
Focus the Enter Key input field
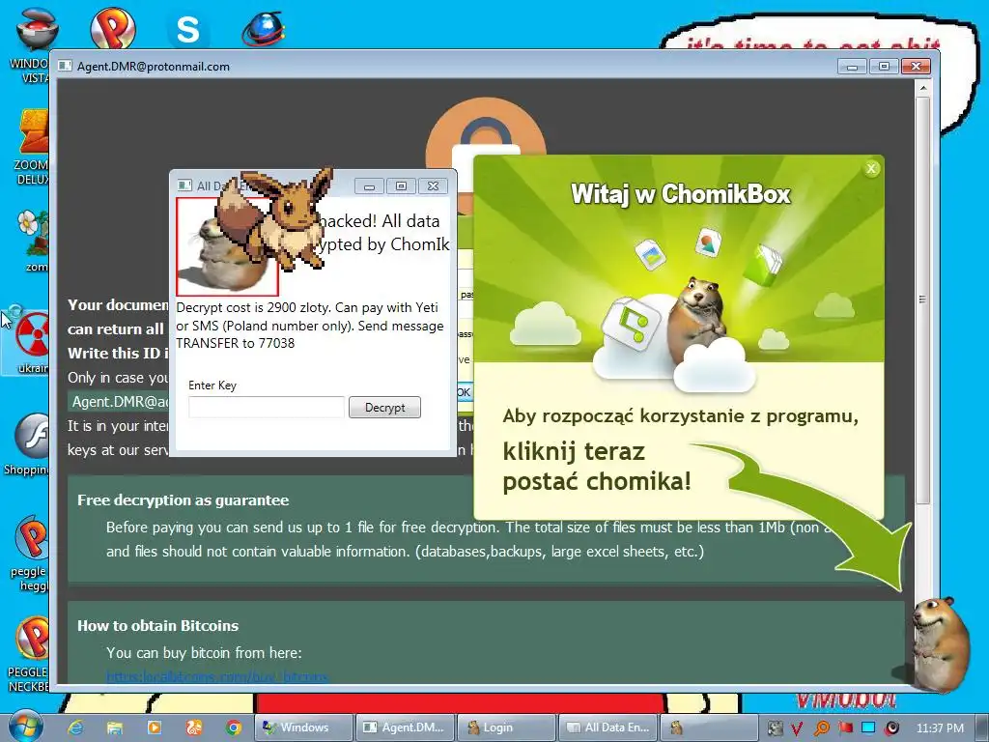click(x=267, y=408)
